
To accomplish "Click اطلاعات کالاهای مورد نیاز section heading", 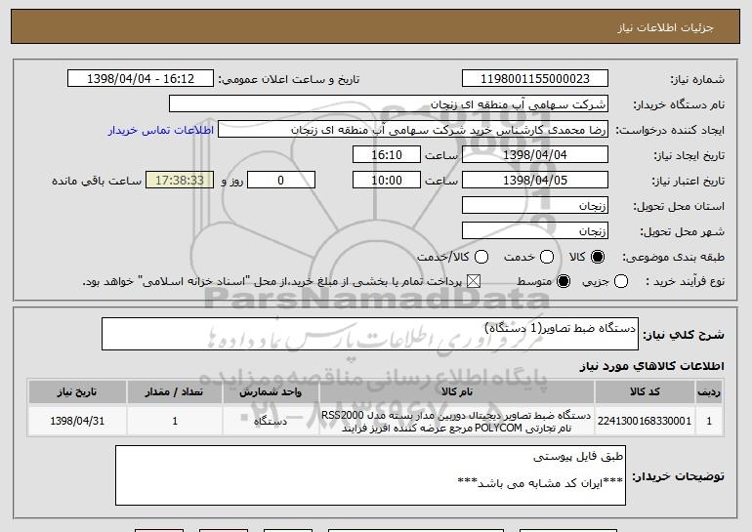I will pos(651,366).
